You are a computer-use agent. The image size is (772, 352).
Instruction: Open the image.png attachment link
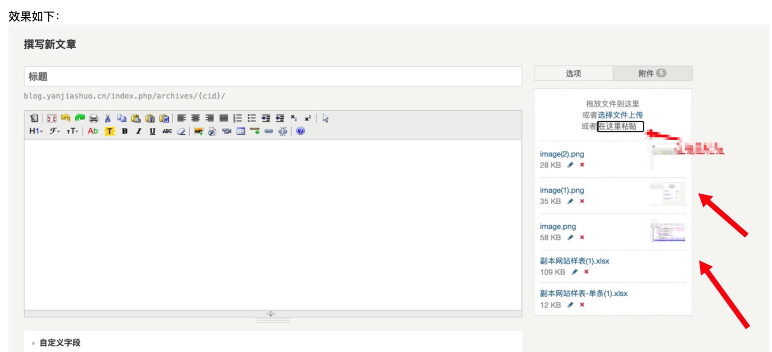tap(558, 226)
